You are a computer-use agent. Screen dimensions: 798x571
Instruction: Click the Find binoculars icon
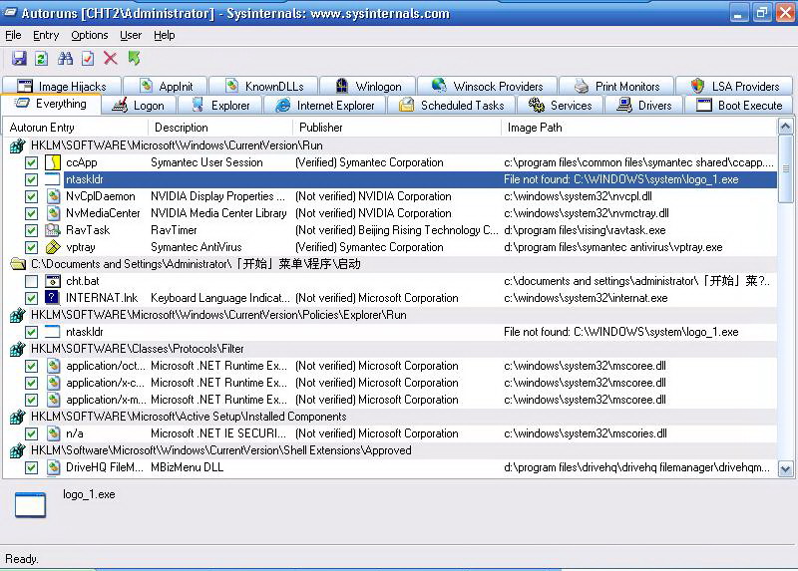66,60
